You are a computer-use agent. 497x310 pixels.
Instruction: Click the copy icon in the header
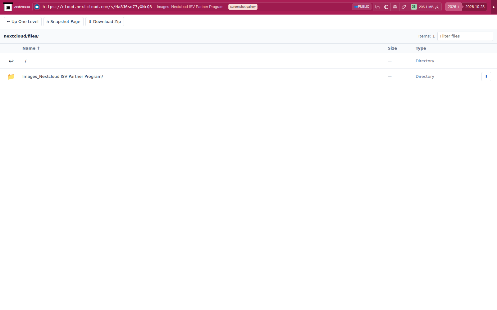click(x=377, y=7)
